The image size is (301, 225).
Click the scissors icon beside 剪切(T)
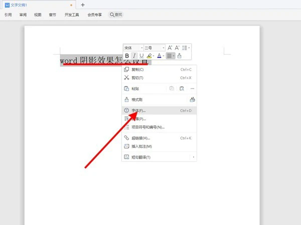(126, 77)
